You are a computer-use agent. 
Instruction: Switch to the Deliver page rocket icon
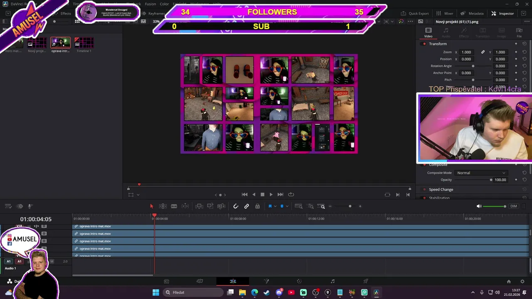click(x=366, y=281)
